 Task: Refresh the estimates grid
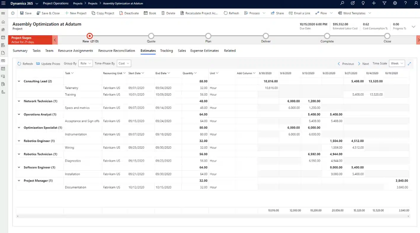coord(25,64)
